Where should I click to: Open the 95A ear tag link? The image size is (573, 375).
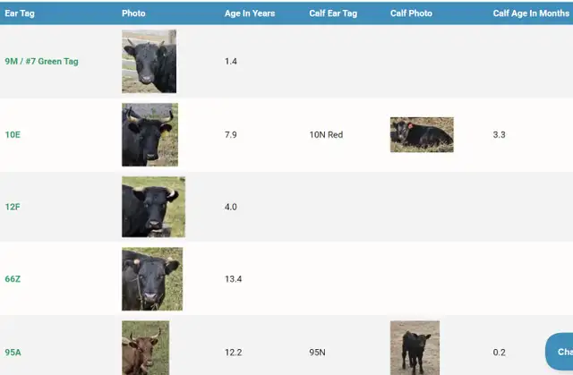[13, 353]
